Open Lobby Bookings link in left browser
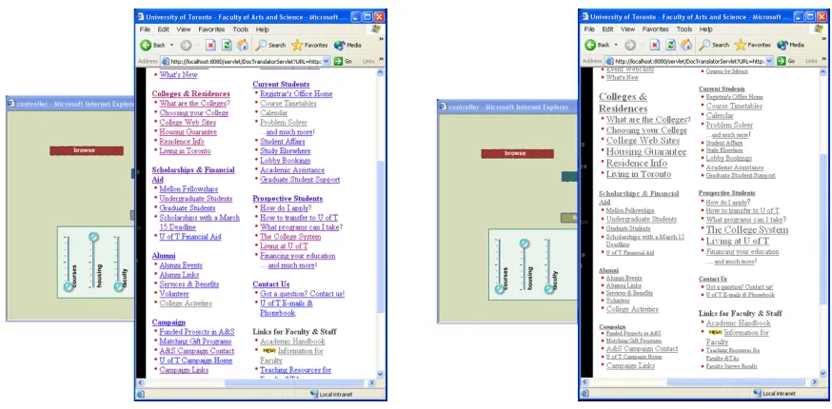 286,160
